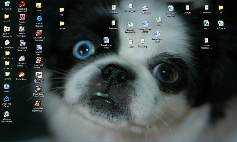237x142 pixels.
Task: Select the HP Stuff folder
Action: click(x=7, y=16)
